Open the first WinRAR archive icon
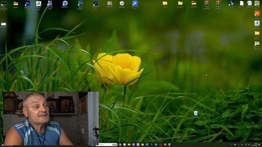The image size is (262, 147). click(207, 3)
